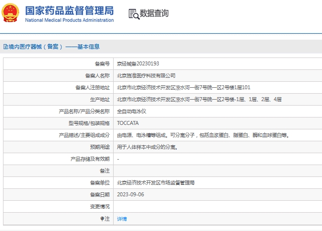Click the 备案单位 label

[x=100, y=182]
